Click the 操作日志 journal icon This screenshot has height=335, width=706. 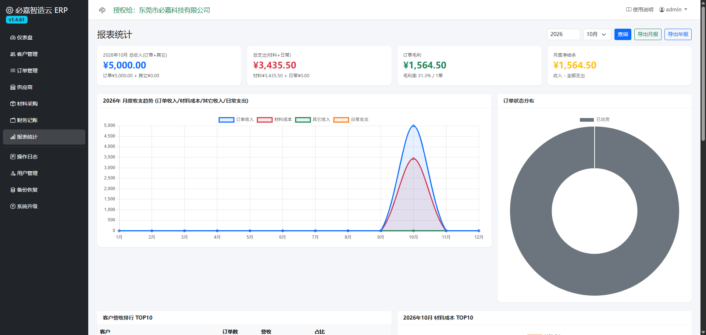[13, 157]
